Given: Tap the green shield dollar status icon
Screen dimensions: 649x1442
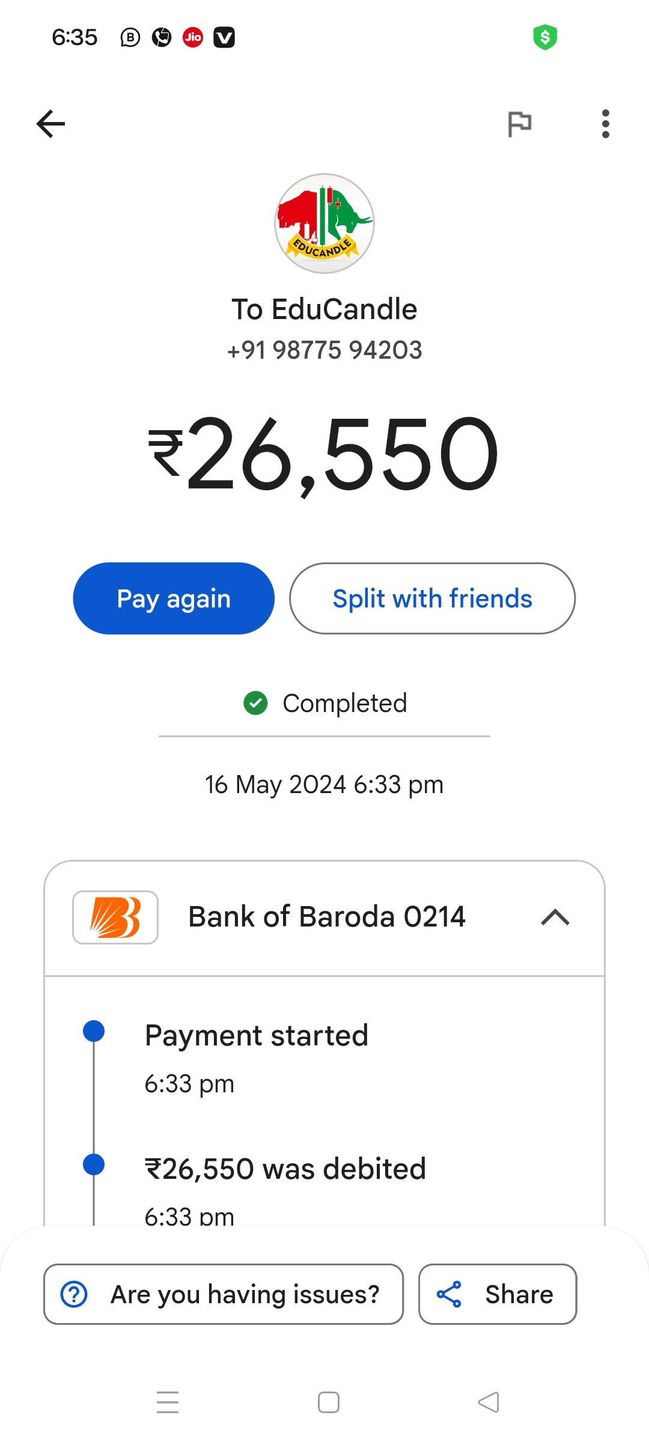Looking at the screenshot, I should coord(545,37).
